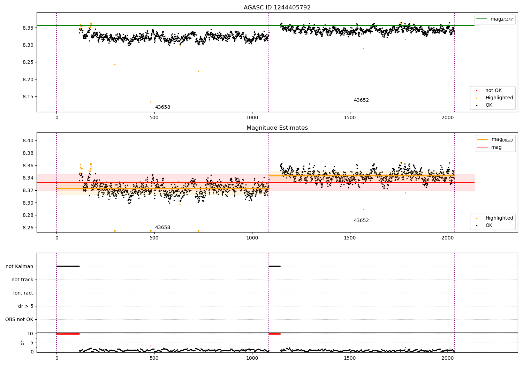Click the "10" tick on the dr axis
The image size is (523, 366).
point(30,334)
